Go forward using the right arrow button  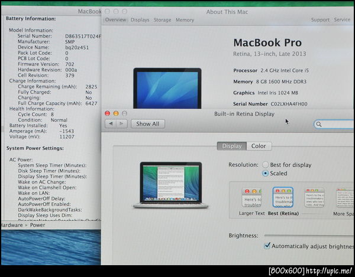122,124
